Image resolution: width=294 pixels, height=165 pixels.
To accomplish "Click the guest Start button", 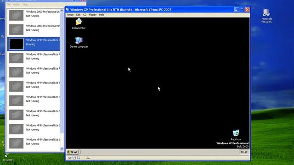I will click(x=73, y=152).
